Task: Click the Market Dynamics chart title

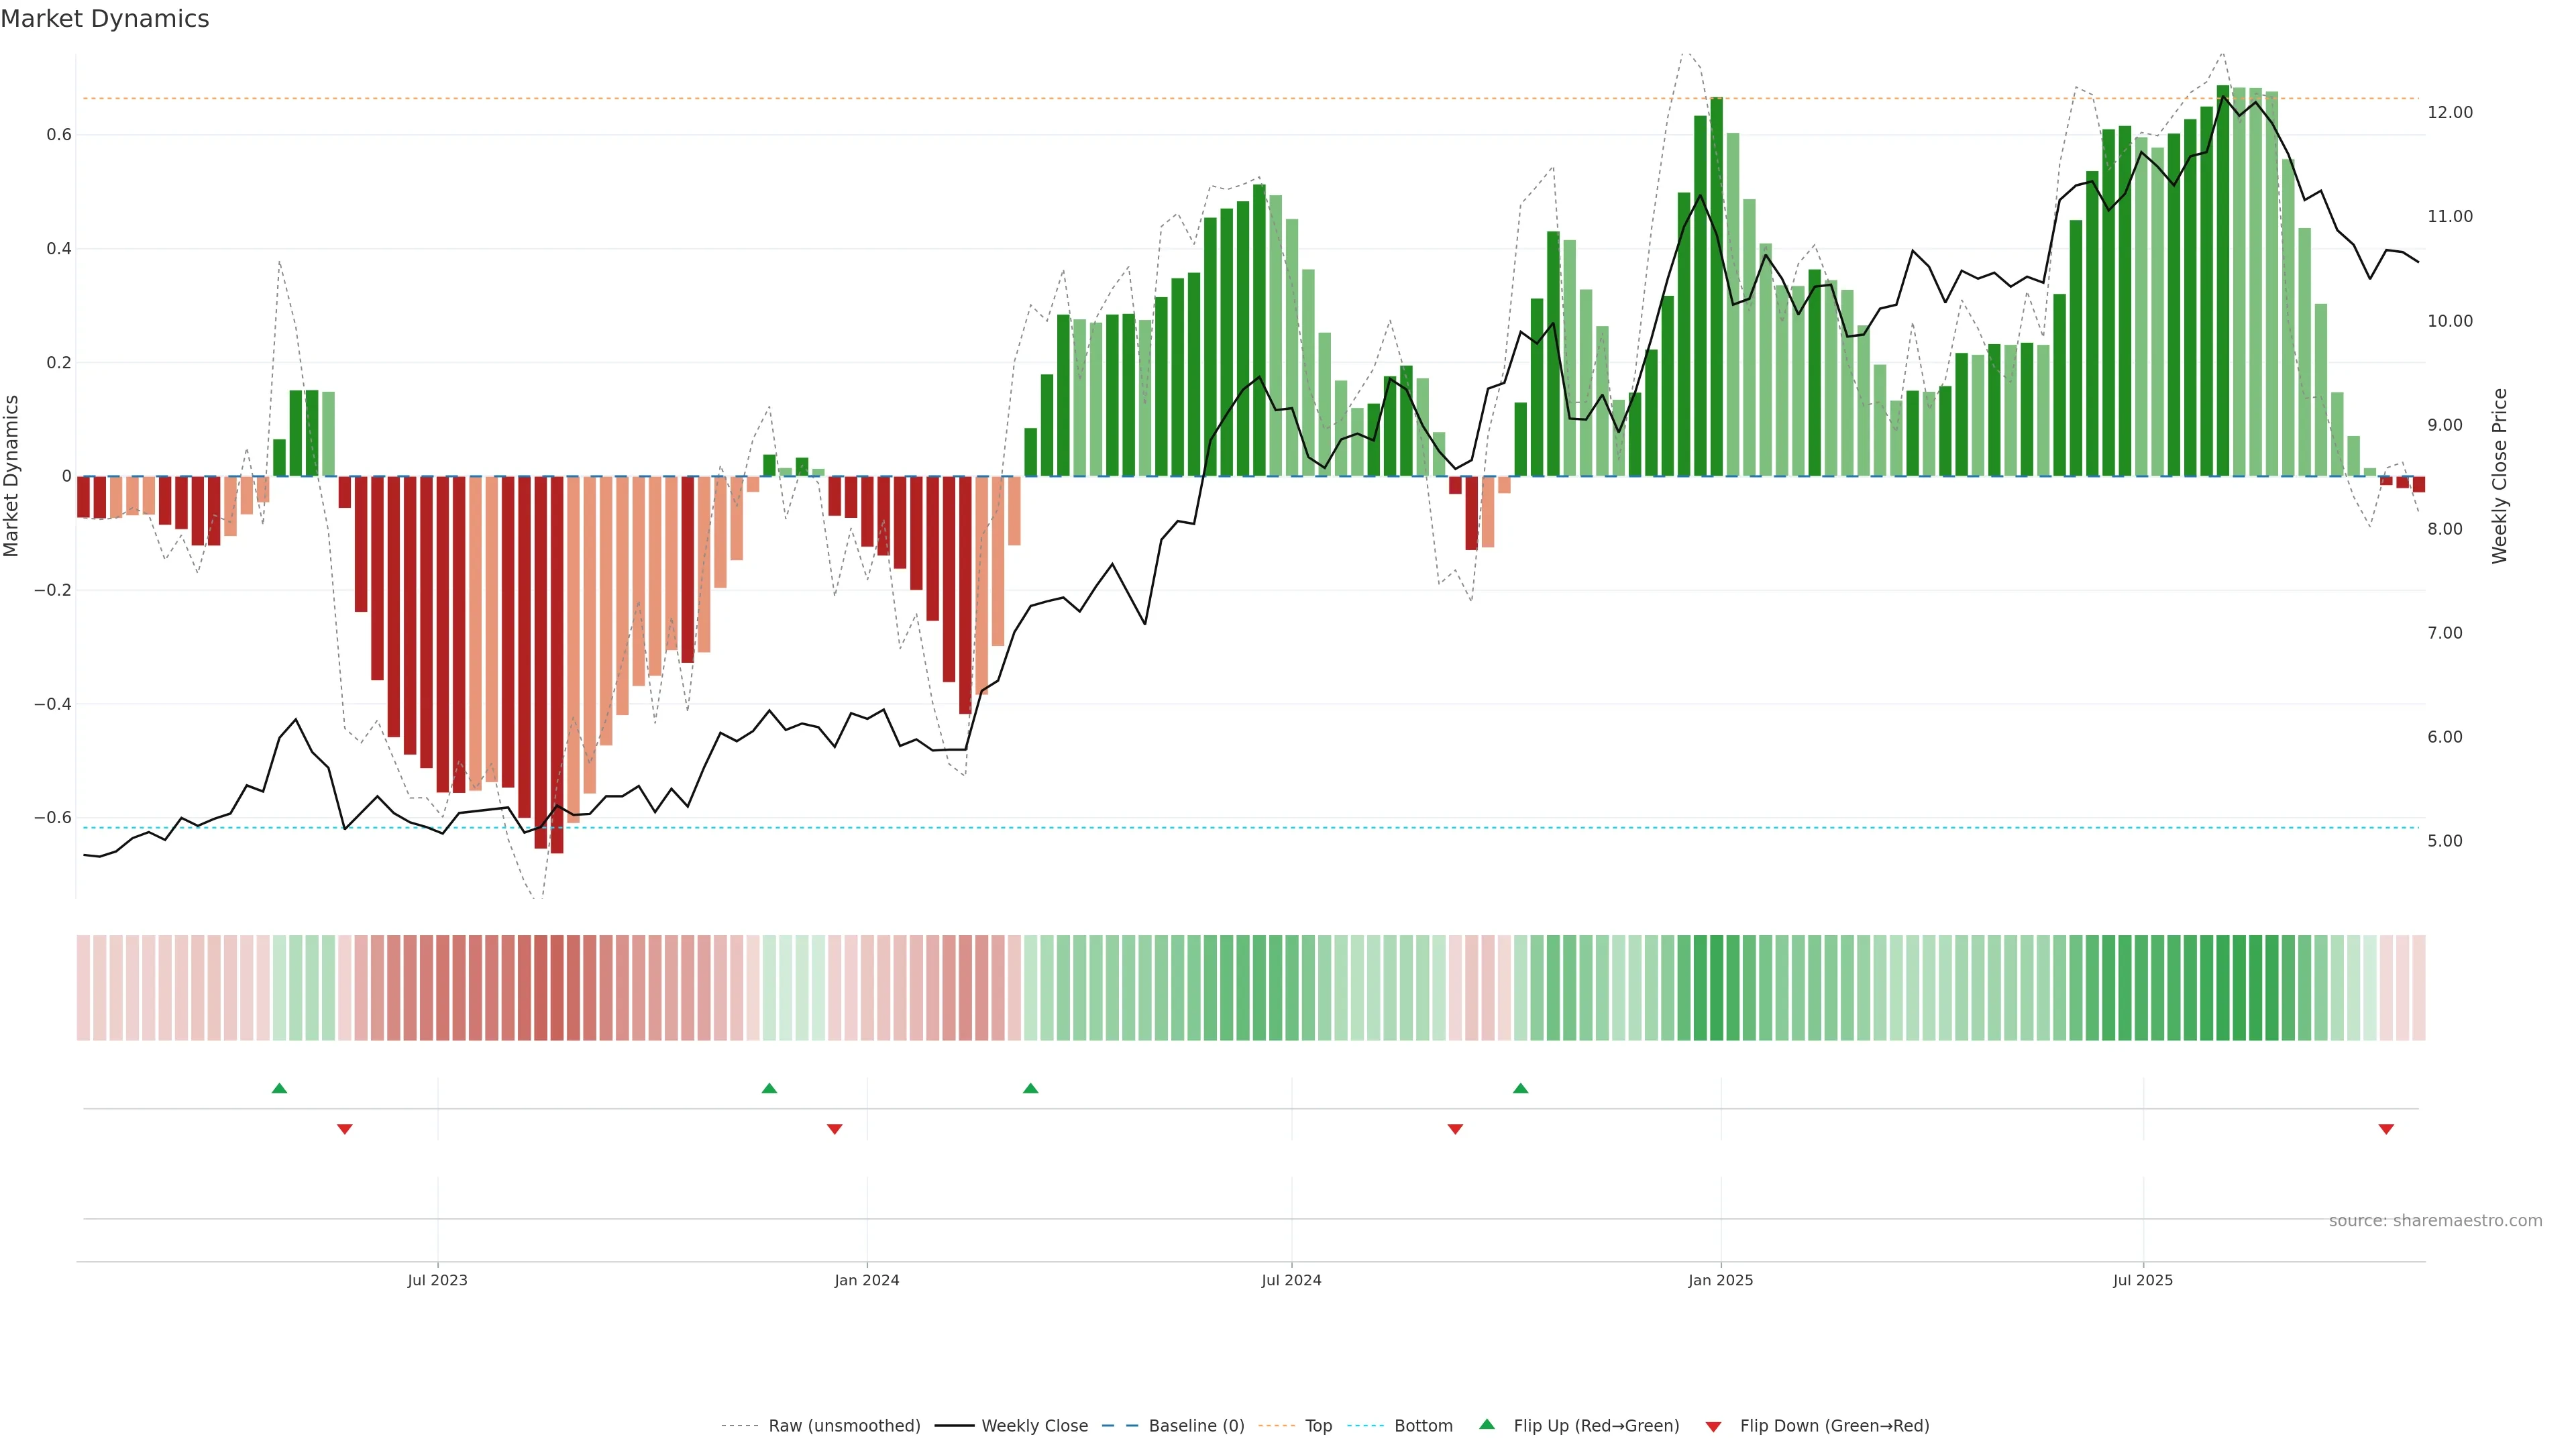Action: pyautogui.click(x=105, y=19)
